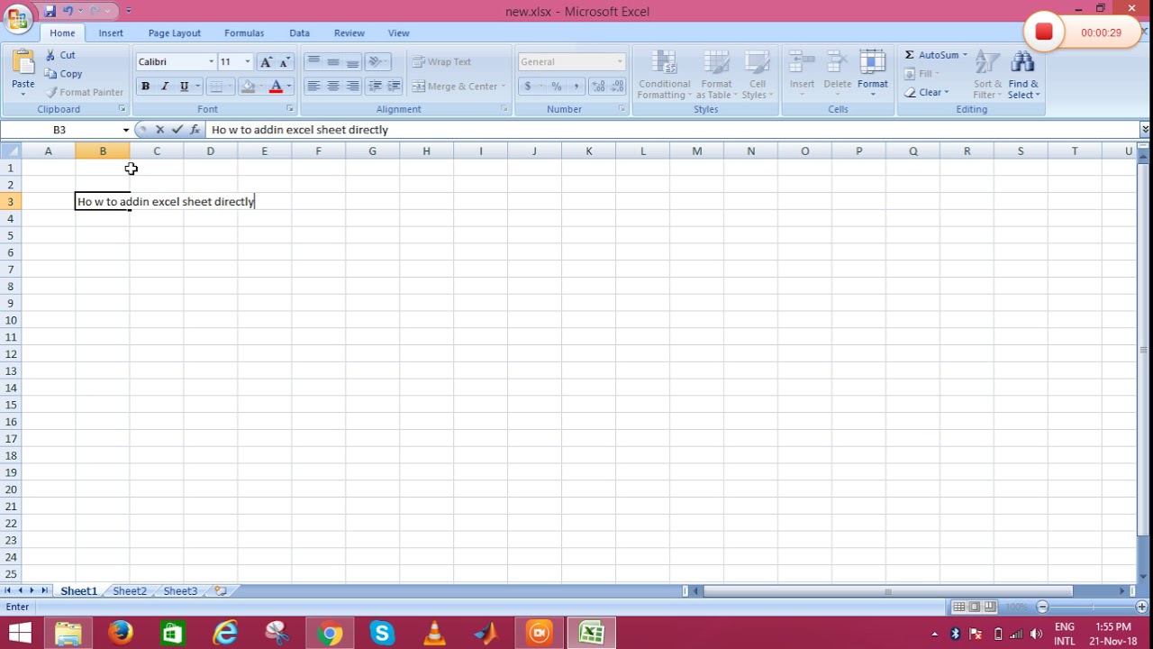Toggle Normal view in status bar

(959, 607)
